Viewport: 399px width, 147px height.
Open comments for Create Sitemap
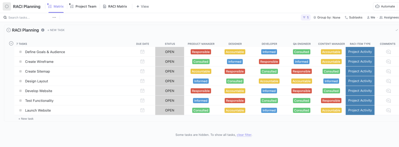tap(388, 71)
